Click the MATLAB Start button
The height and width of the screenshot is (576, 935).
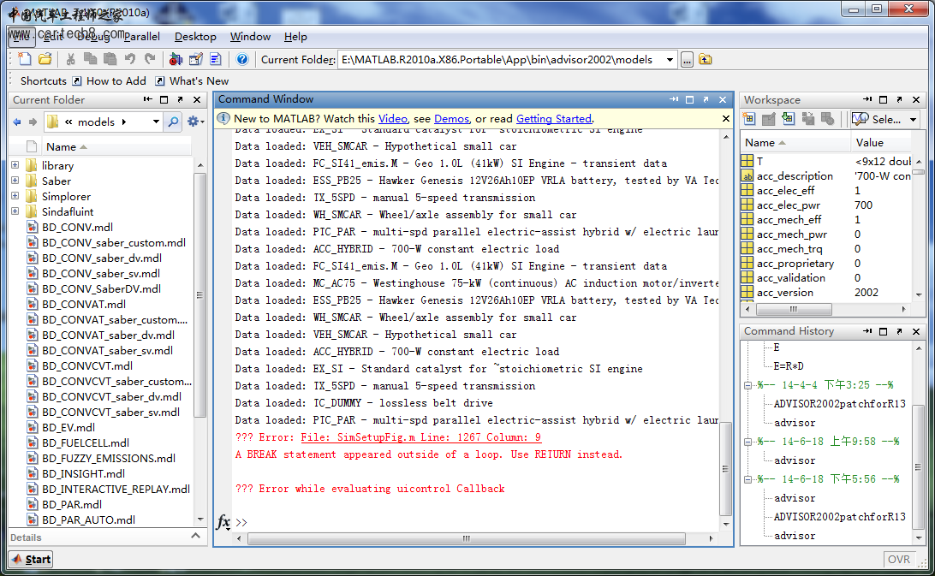coord(32,559)
